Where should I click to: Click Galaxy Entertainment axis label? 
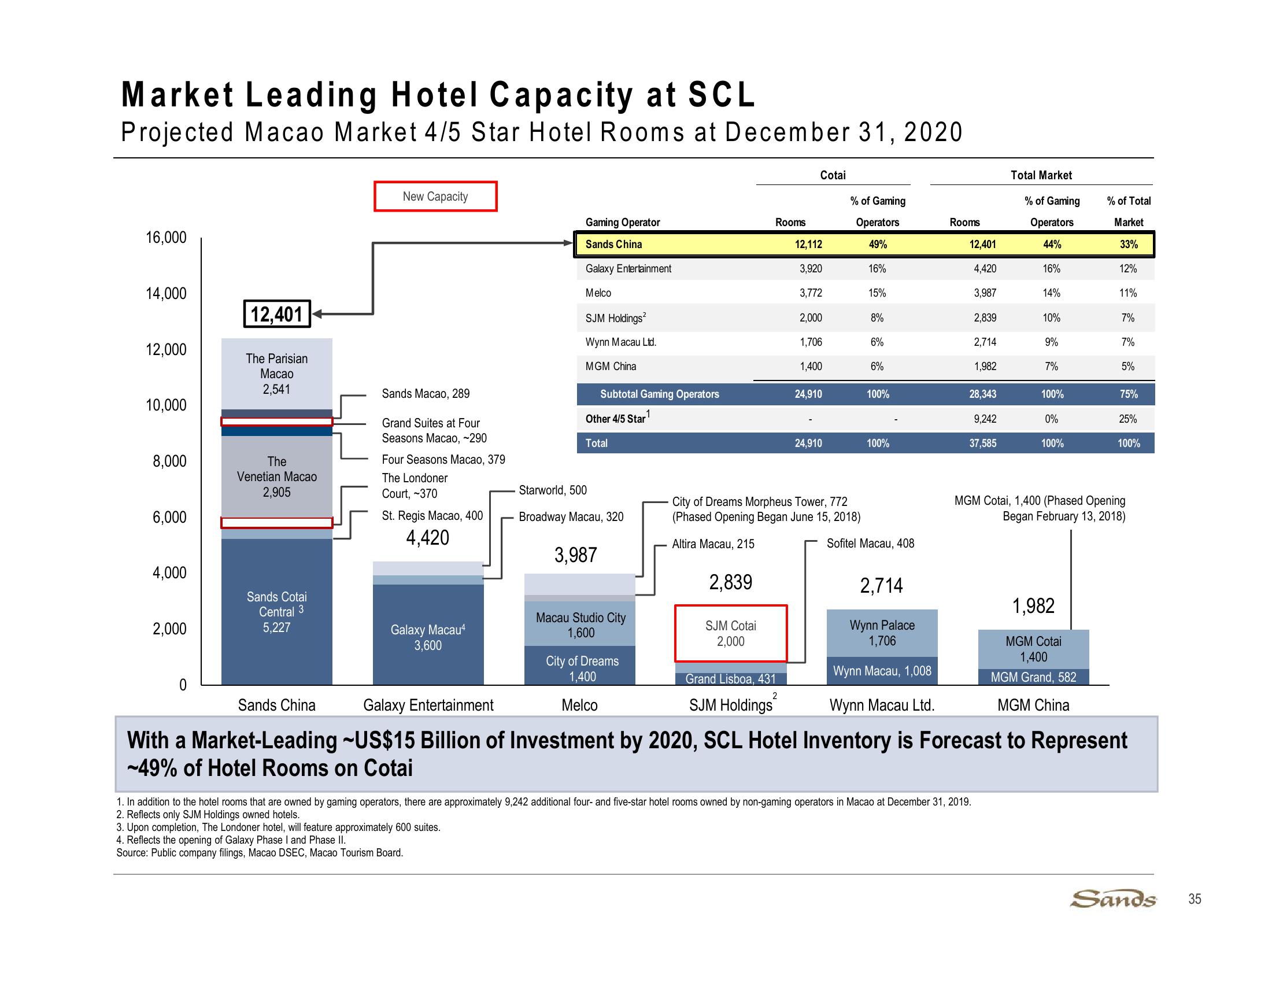tap(428, 705)
